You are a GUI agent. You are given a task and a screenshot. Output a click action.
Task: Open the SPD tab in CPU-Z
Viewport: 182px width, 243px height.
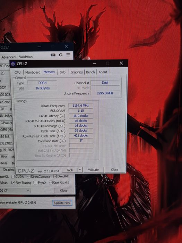pos(62,72)
